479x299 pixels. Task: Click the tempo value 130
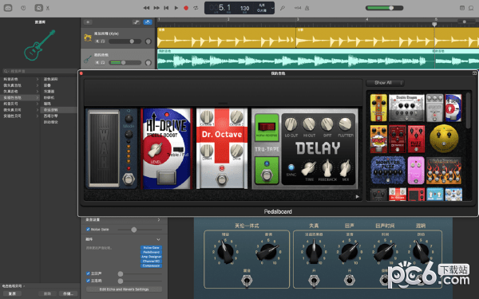pos(245,8)
